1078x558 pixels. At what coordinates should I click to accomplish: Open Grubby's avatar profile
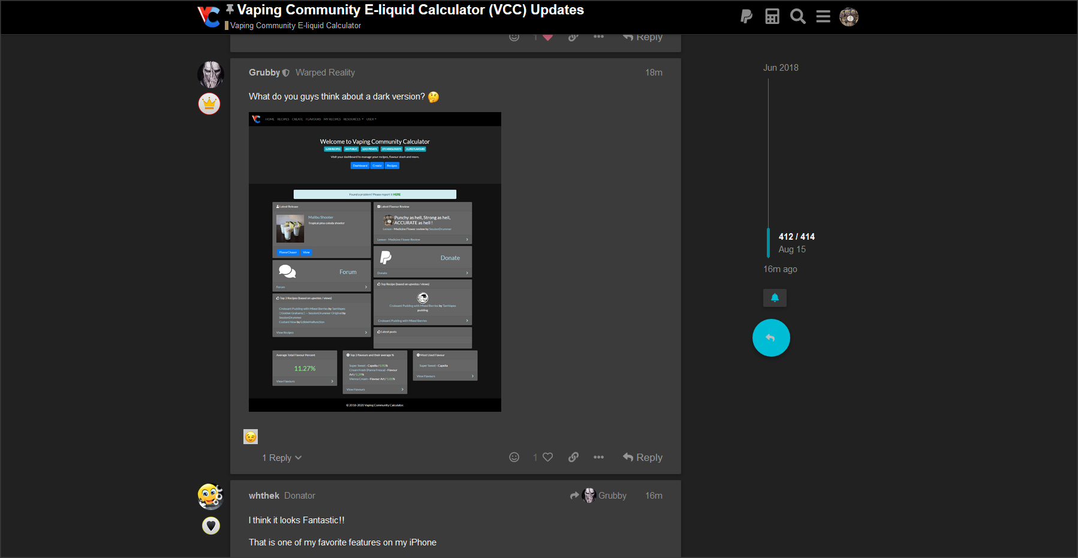(x=210, y=74)
